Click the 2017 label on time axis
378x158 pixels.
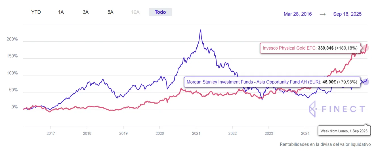pyautogui.click(x=51, y=133)
